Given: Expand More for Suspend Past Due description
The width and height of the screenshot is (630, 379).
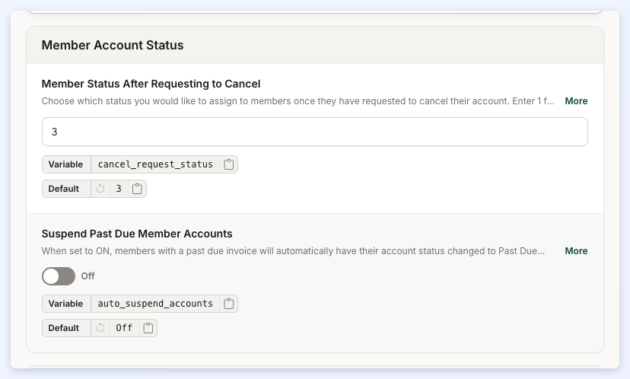Looking at the screenshot, I should tap(576, 251).
